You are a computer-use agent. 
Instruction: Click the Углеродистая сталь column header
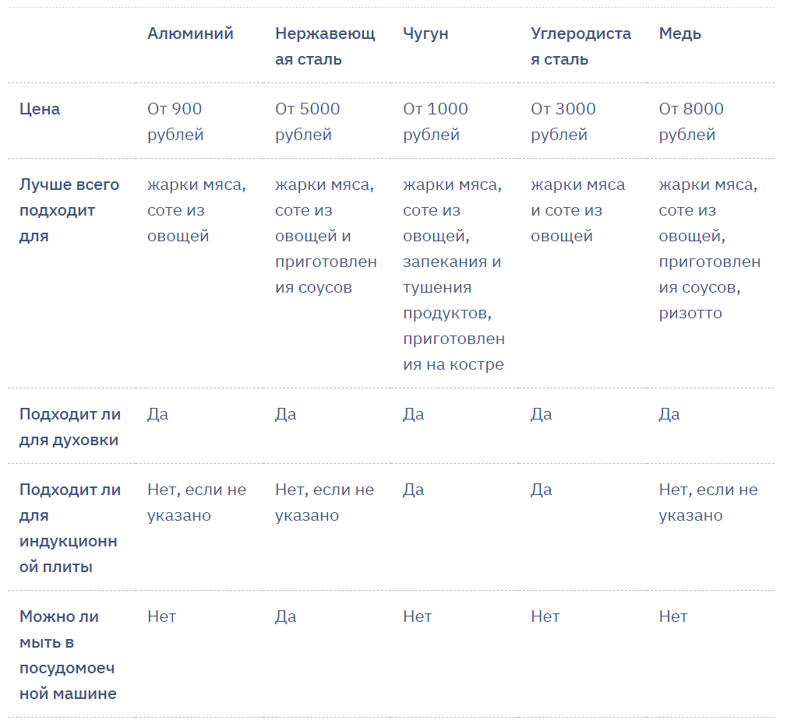click(581, 46)
